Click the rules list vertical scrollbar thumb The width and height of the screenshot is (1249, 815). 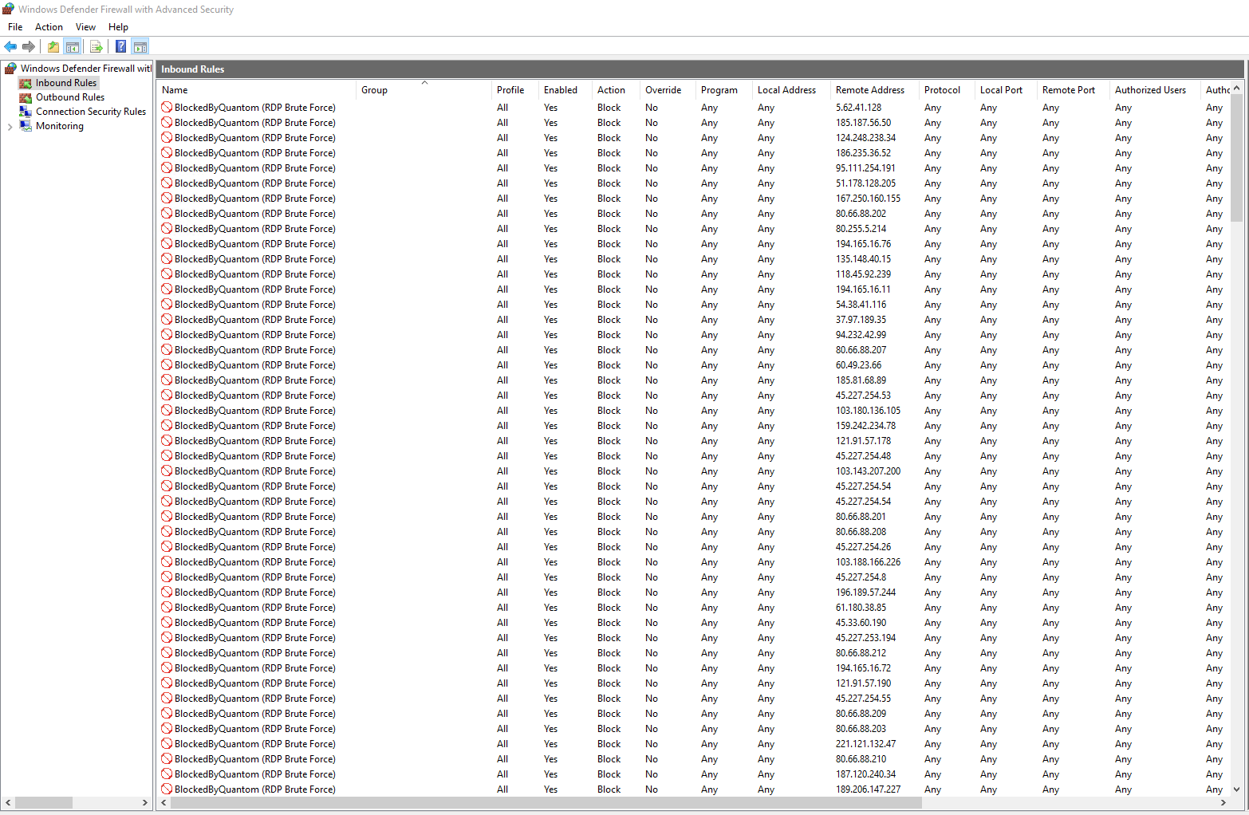pos(1236,158)
